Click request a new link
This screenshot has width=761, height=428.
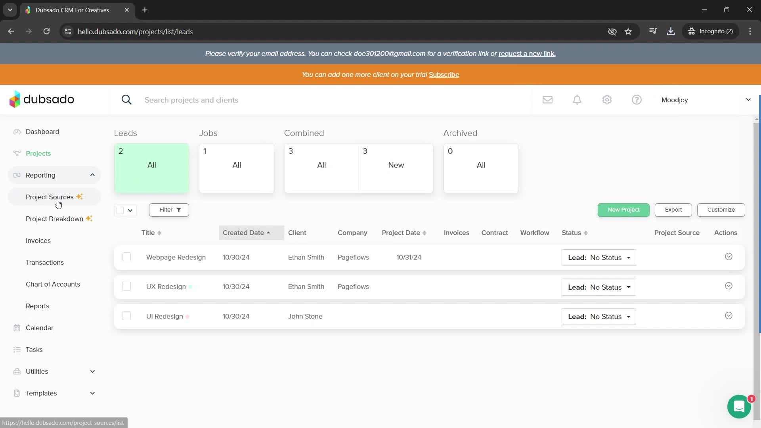tap(527, 53)
